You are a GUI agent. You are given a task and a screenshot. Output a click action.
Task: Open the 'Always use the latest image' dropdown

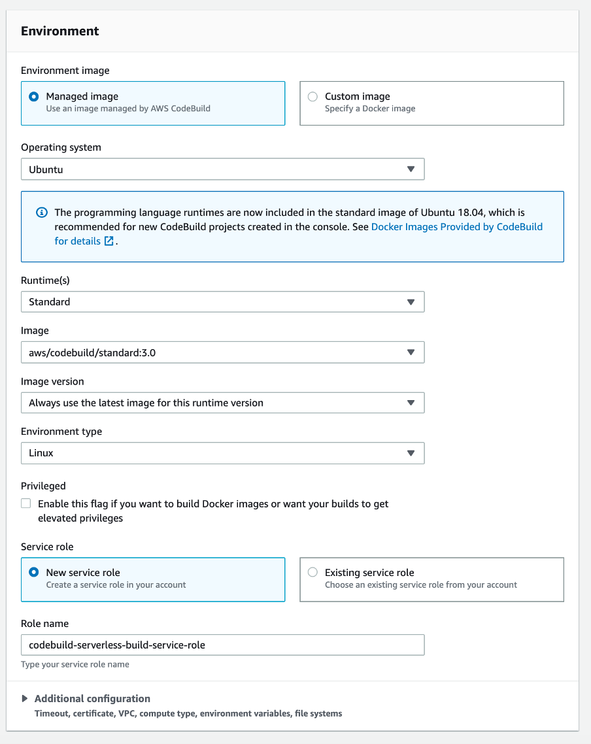pyautogui.click(x=222, y=403)
